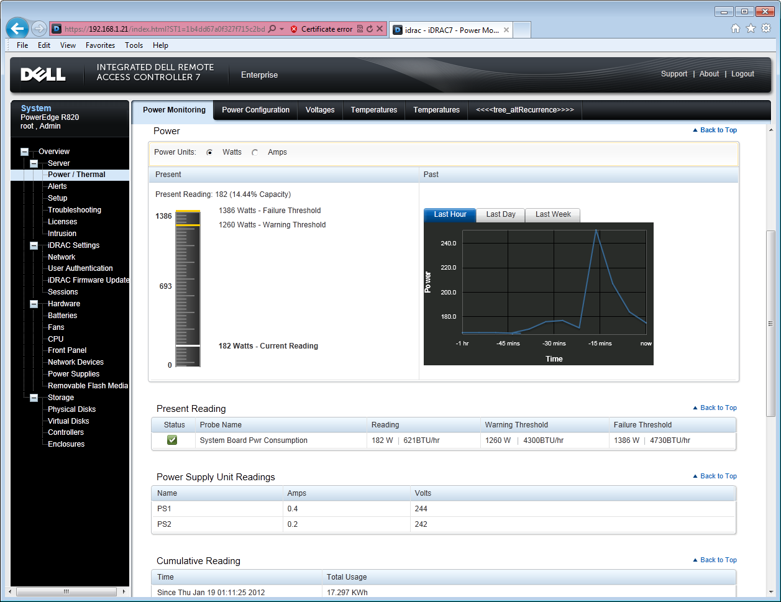Click the Stop loading X icon in address bar
The width and height of the screenshot is (781, 602).
point(380,29)
